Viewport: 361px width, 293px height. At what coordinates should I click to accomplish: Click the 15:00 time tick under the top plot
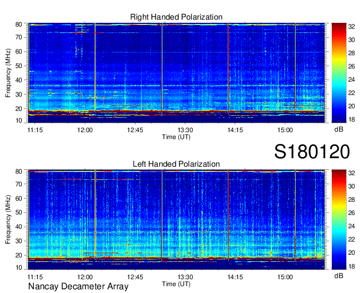click(x=285, y=130)
